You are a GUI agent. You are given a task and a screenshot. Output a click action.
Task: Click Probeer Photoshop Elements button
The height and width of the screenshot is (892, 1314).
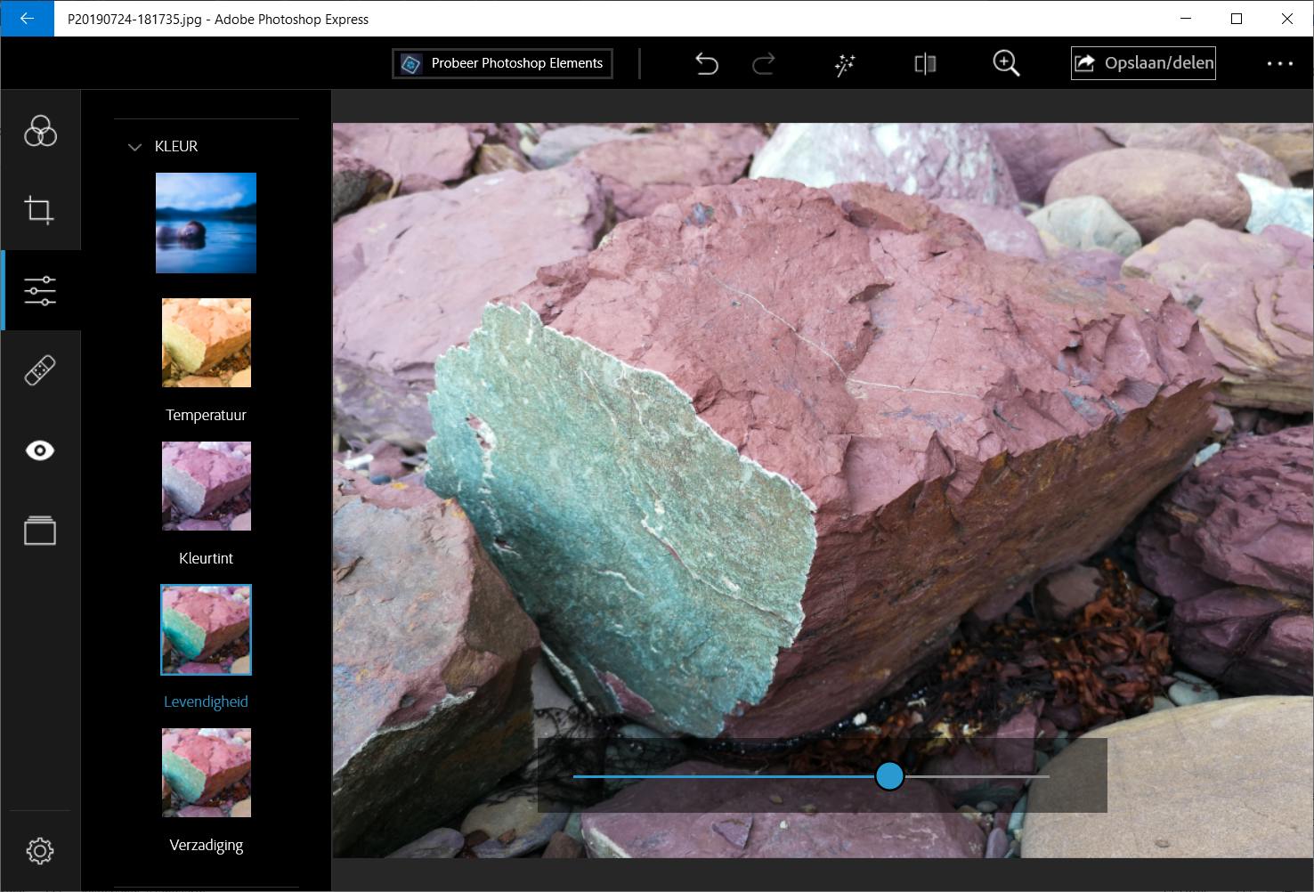(x=502, y=63)
